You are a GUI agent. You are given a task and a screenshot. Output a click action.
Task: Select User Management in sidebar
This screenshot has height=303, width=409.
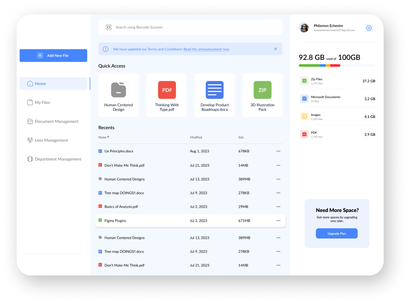click(51, 140)
